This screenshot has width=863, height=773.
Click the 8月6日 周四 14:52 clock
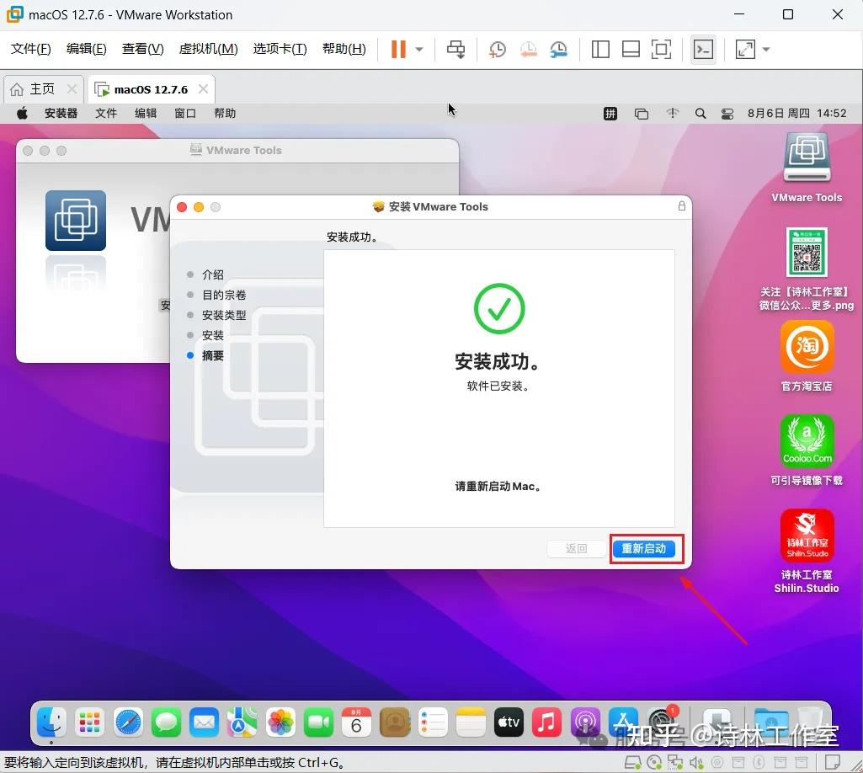pyautogui.click(x=796, y=114)
